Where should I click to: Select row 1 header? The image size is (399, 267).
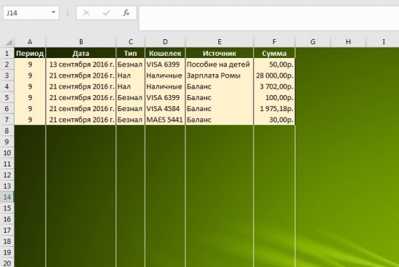[7, 53]
